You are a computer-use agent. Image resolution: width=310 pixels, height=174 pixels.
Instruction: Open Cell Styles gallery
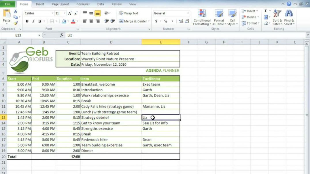click(232, 17)
